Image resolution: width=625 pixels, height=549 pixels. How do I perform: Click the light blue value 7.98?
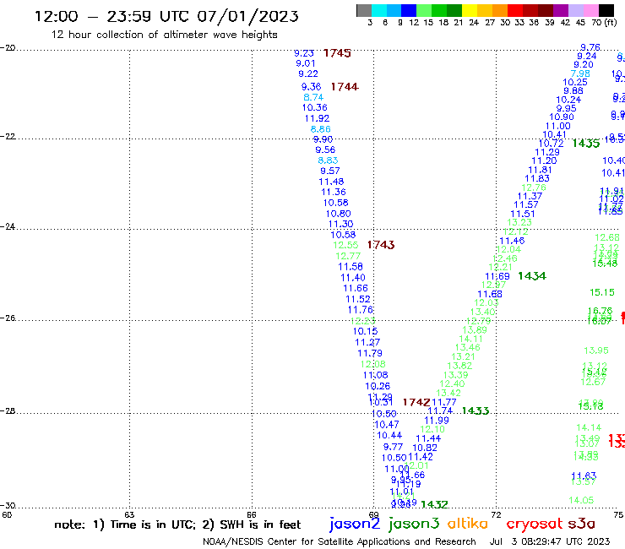point(580,73)
